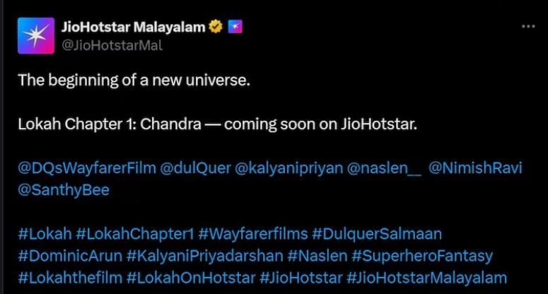Click the #DulquerSalmaan hashtag
The height and width of the screenshot is (294, 548).
[x=377, y=234]
